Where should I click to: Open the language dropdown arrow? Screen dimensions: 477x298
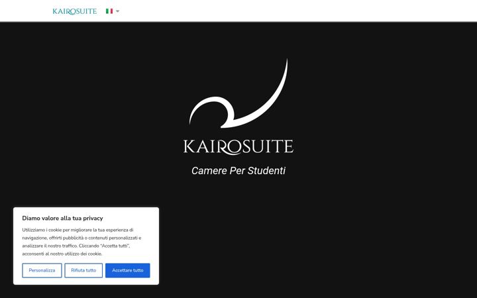[x=118, y=11]
